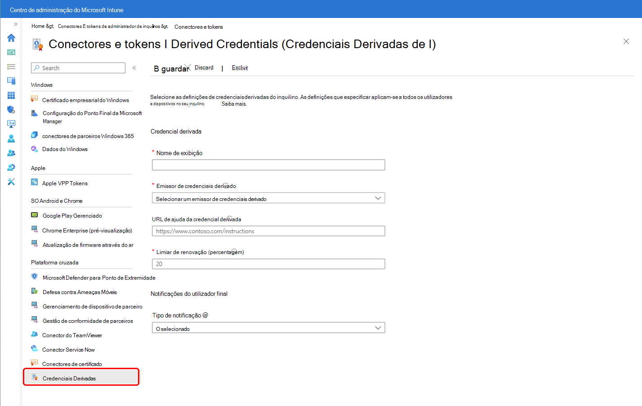Open Gerenciamento de dispositivo de parceiro
Viewport: 642px width, 406px height.
pyautogui.click(x=92, y=306)
